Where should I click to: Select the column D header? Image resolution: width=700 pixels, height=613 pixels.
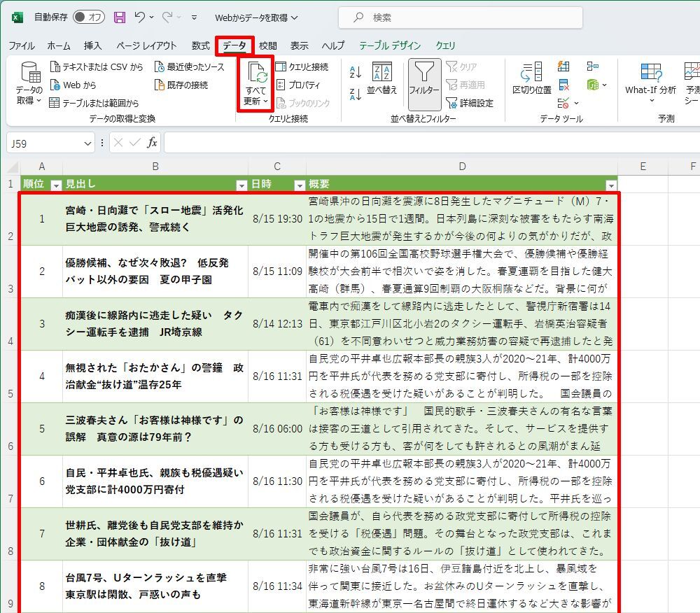point(462,167)
